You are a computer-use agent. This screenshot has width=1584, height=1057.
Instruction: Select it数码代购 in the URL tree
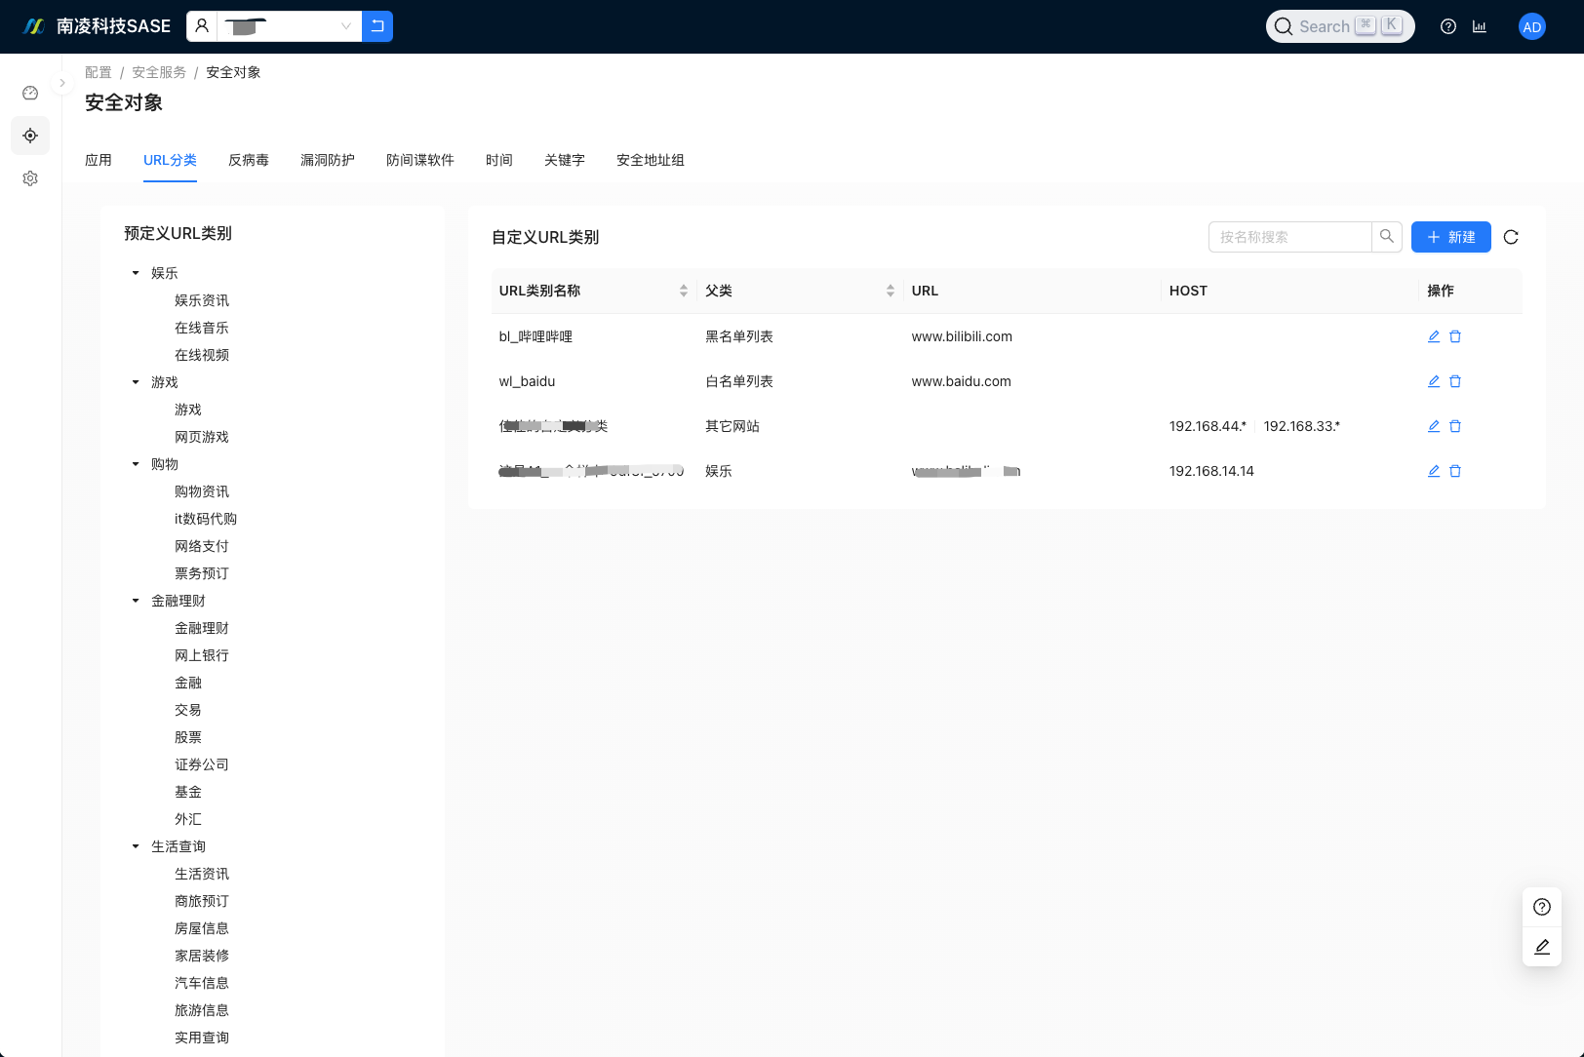(x=206, y=519)
